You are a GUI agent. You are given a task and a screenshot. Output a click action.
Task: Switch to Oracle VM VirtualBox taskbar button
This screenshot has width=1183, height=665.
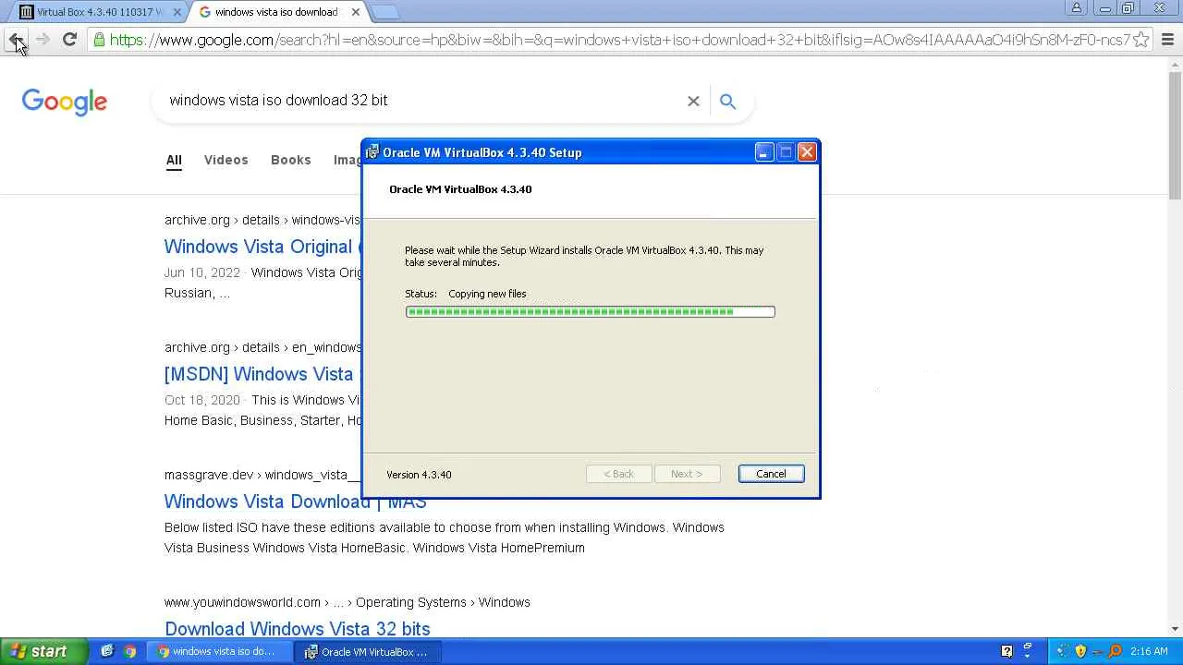[x=368, y=651]
